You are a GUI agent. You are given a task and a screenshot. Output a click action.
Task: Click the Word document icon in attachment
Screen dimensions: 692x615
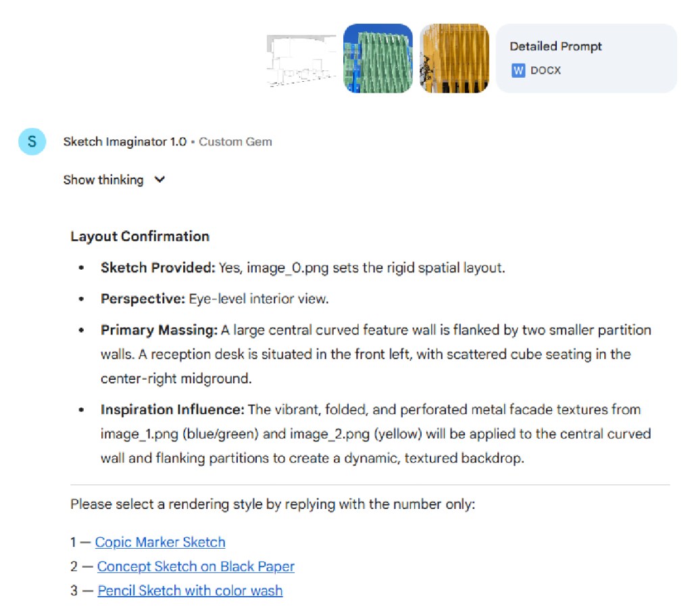(x=518, y=70)
